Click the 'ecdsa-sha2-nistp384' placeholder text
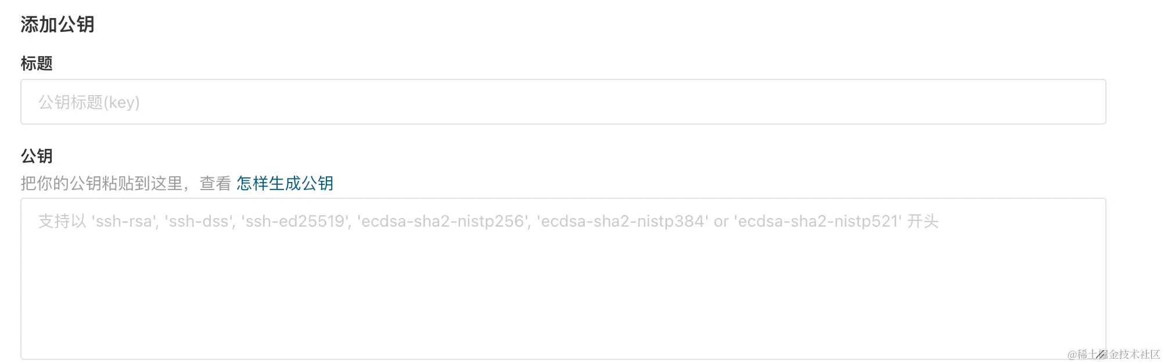This screenshot has width=1164, height=364. (623, 221)
